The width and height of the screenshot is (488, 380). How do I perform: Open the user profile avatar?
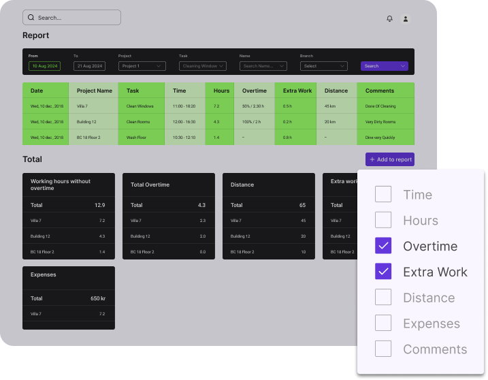click(x=406, y=18)
